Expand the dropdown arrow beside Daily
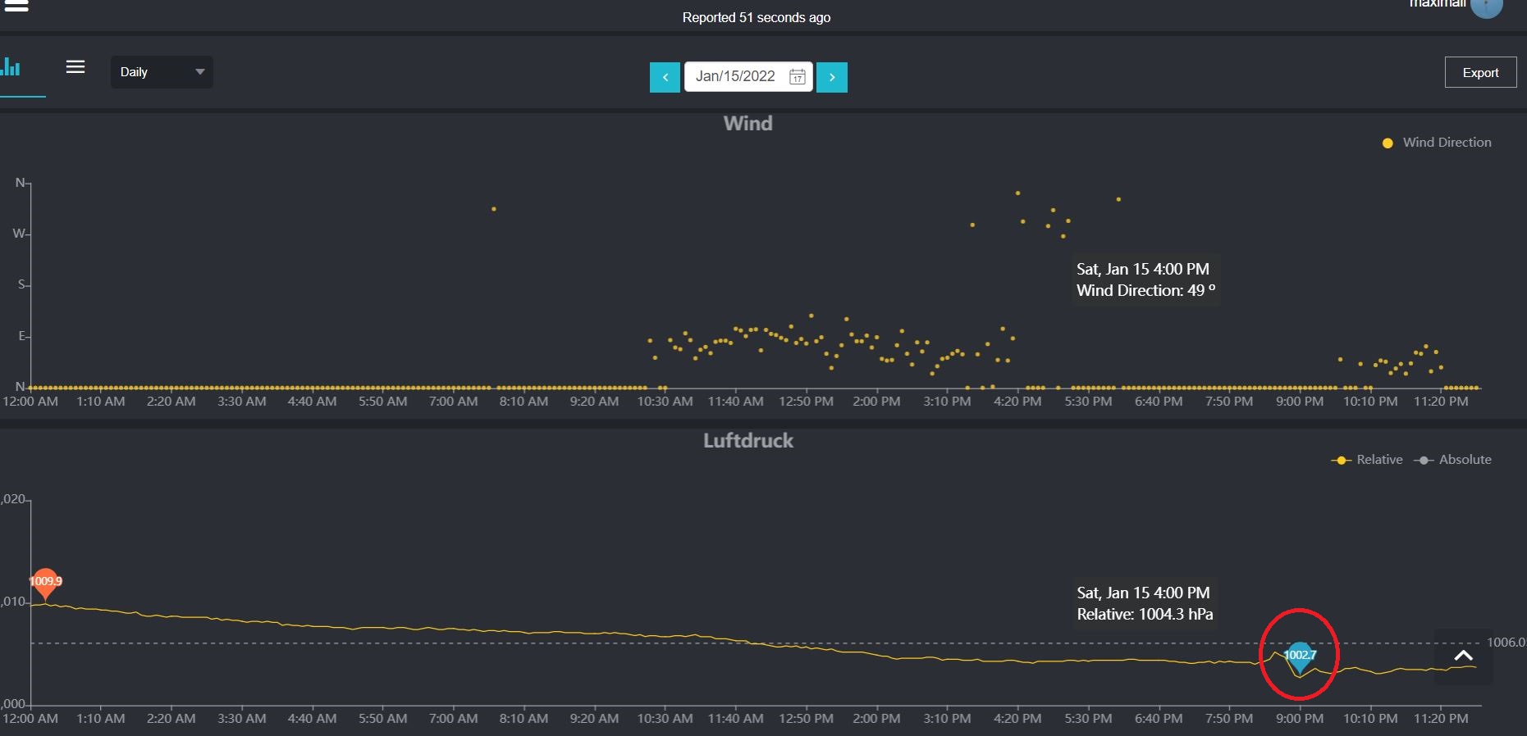 tap(199, 72)
